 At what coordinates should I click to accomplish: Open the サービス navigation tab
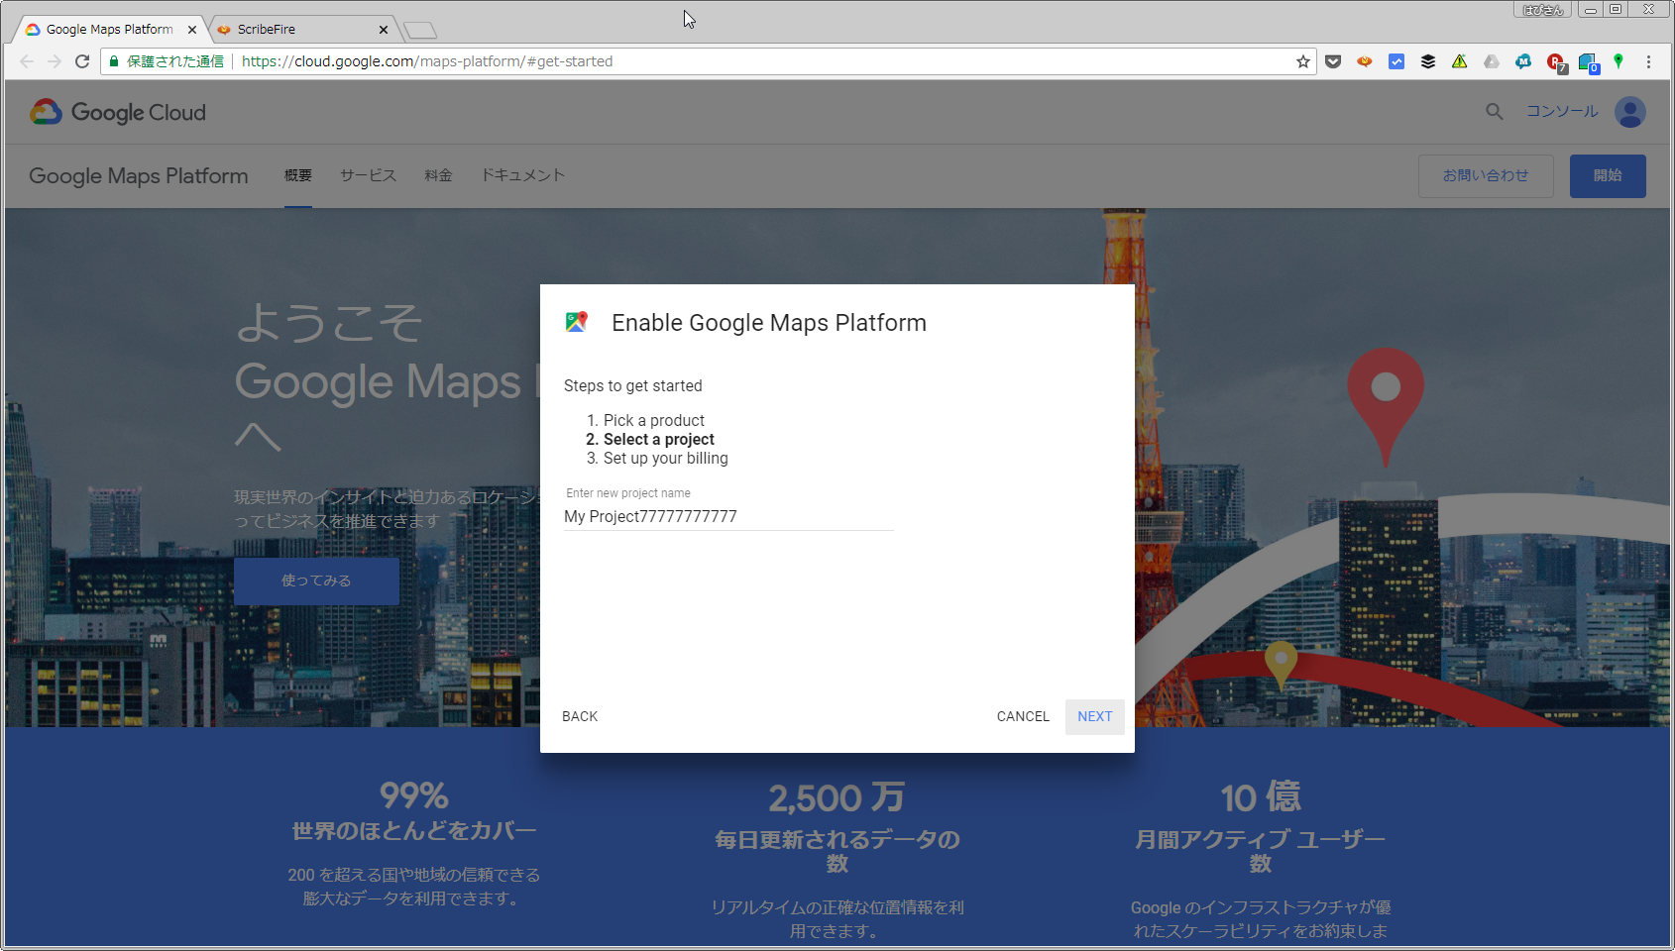coord(369,175)
